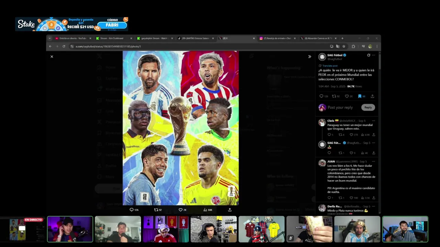Click the Translate post link

(330, 66)
